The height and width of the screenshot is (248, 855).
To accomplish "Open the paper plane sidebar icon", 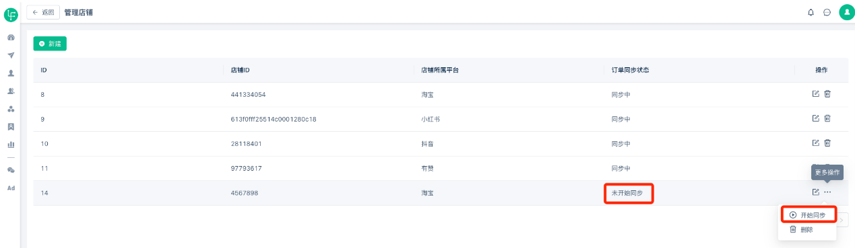I will (x=11, y=55).
